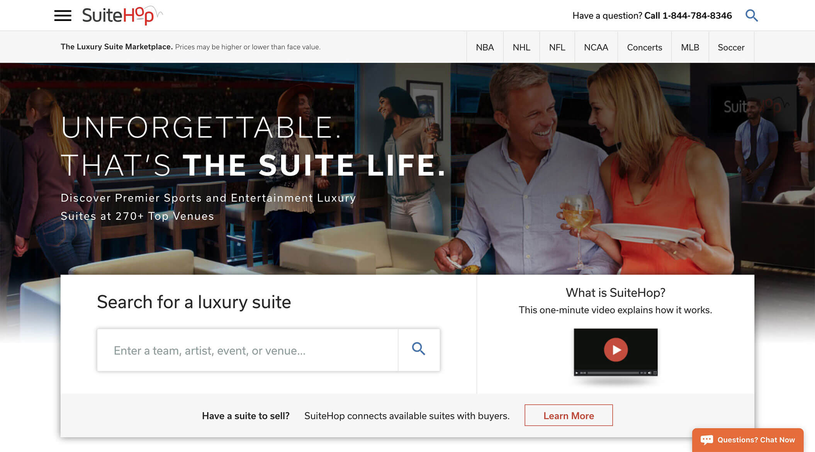
Task: Select the NFL category
Action: (x=557, y=47)
